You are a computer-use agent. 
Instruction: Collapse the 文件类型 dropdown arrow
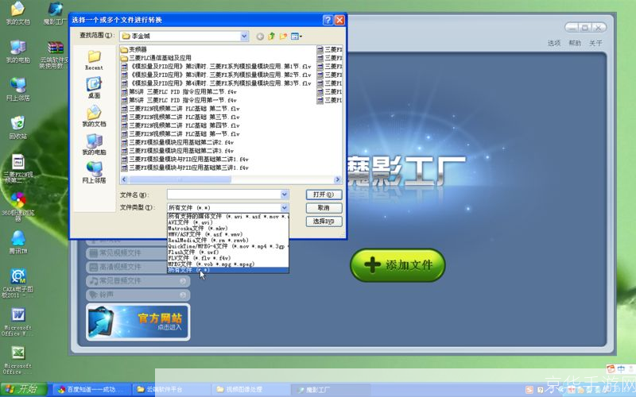click(285, 208)
